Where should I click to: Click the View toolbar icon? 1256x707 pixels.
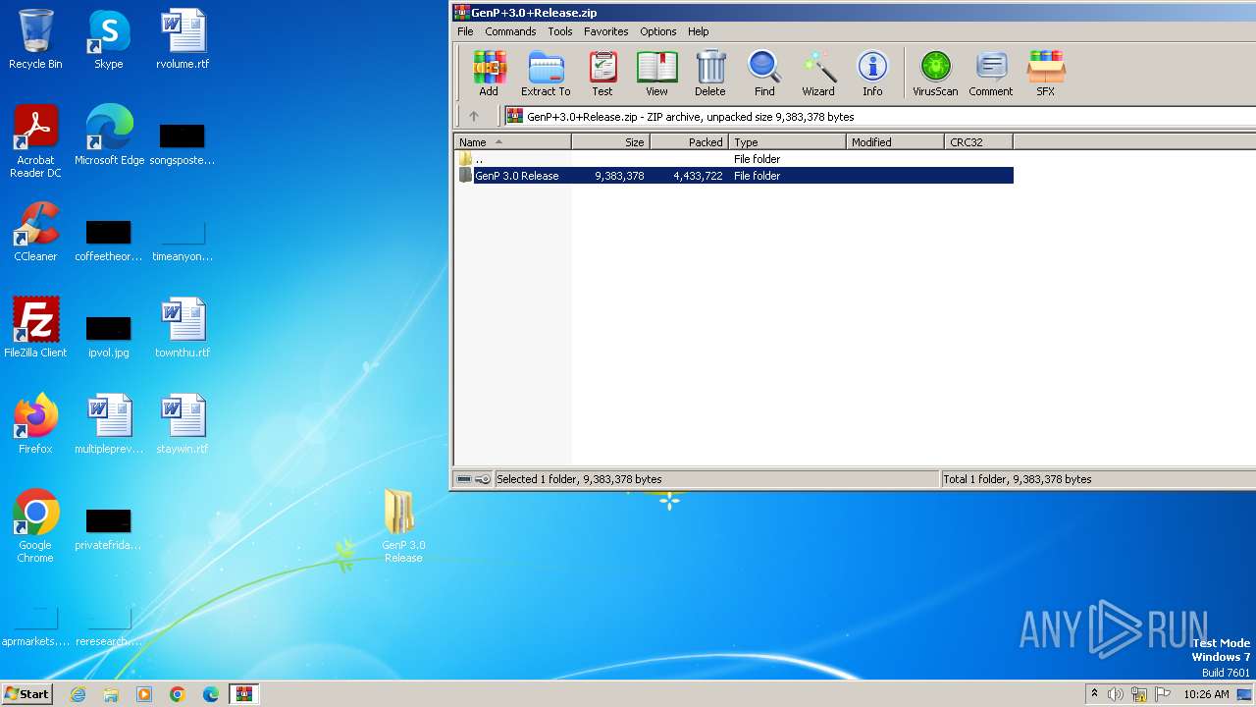656,74
